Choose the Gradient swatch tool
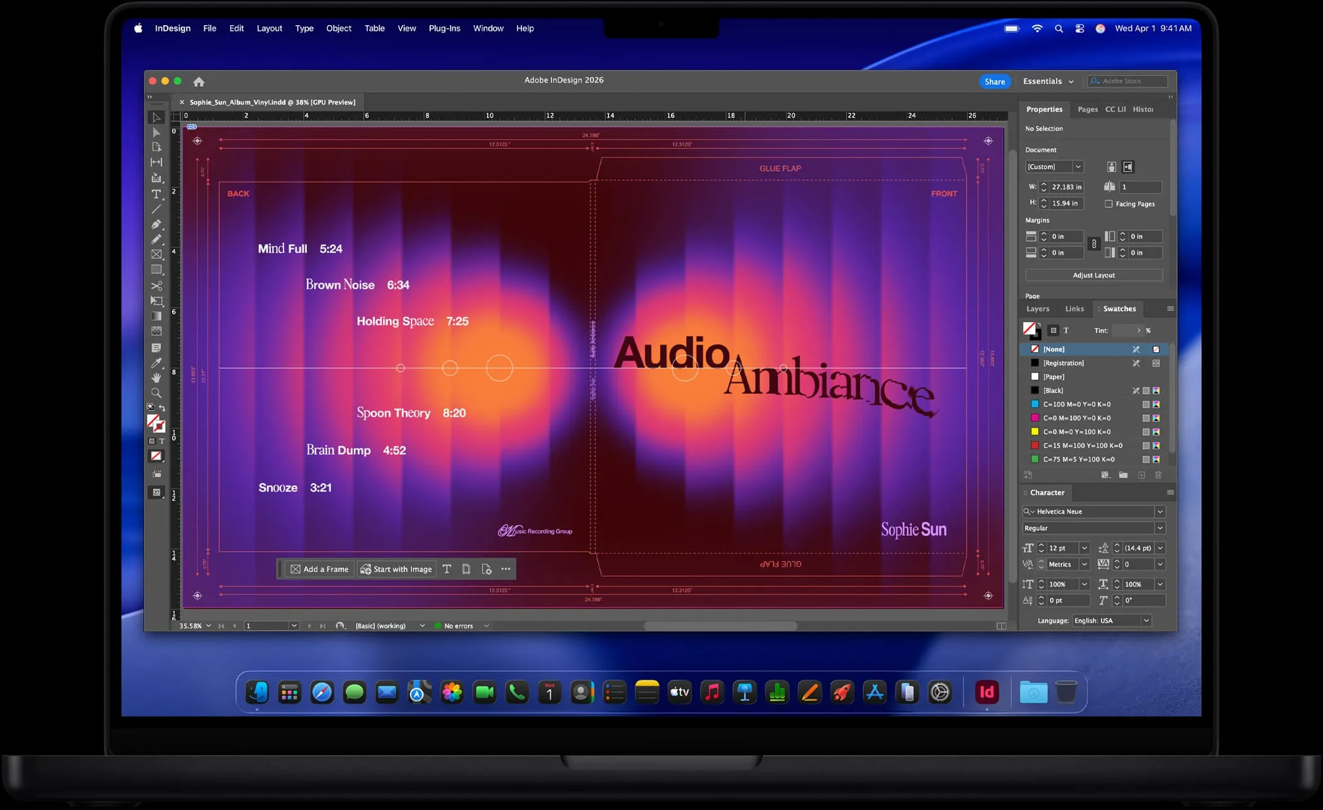Screen dimensions: 1323x810 point(157,316)
